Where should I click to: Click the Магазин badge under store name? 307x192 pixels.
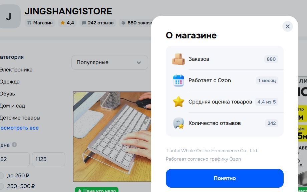(40, 23)
